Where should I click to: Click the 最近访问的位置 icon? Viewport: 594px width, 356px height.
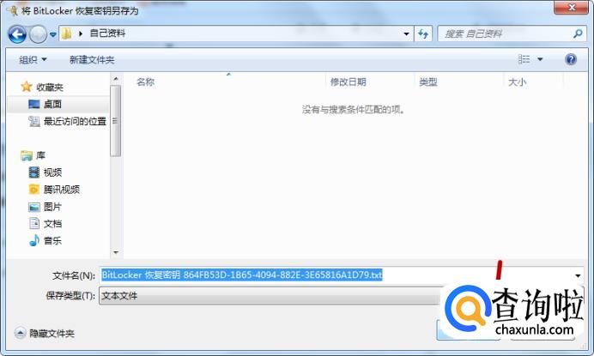click(x=34, y=121)
